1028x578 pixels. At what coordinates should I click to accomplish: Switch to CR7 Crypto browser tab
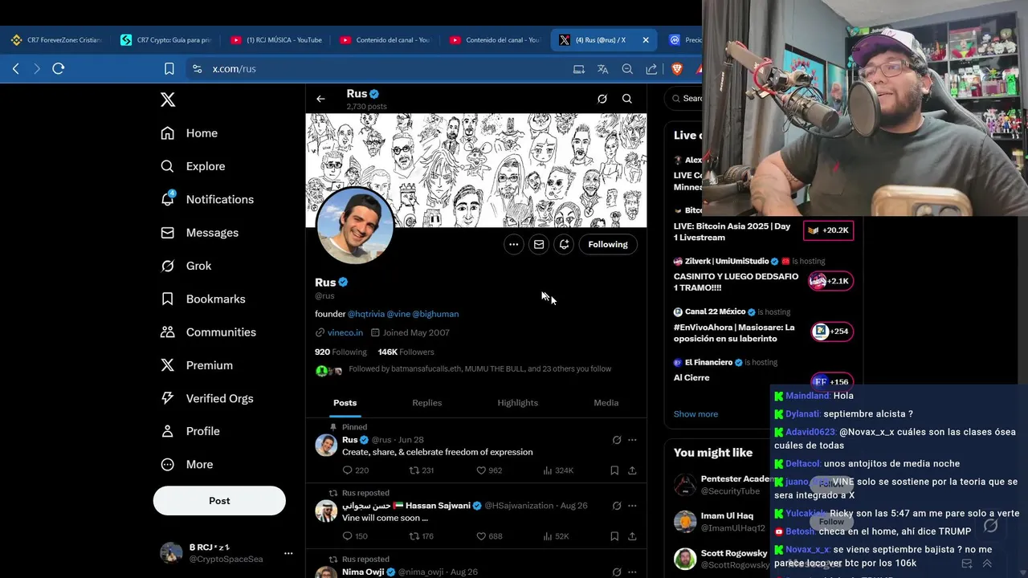pos(166,39)
